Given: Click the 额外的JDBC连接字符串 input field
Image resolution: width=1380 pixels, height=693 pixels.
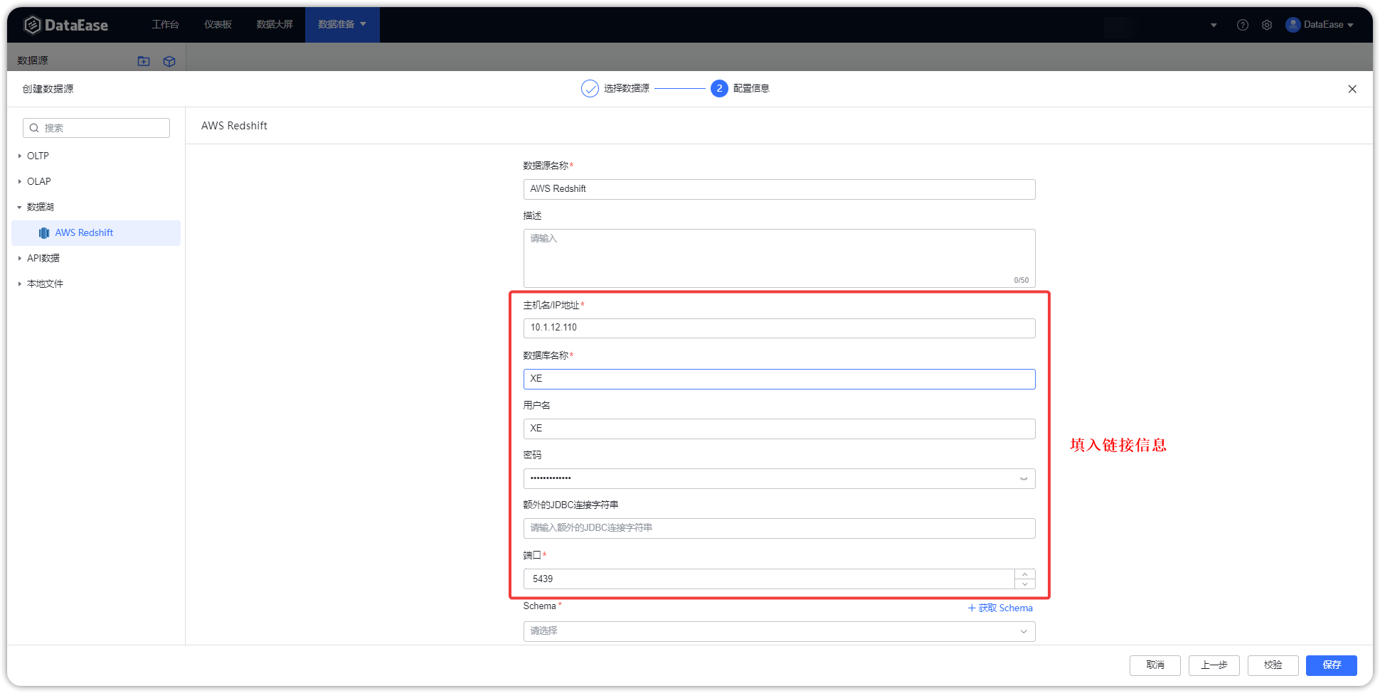Looking at the screenshot, I should [x=779, y=528].
